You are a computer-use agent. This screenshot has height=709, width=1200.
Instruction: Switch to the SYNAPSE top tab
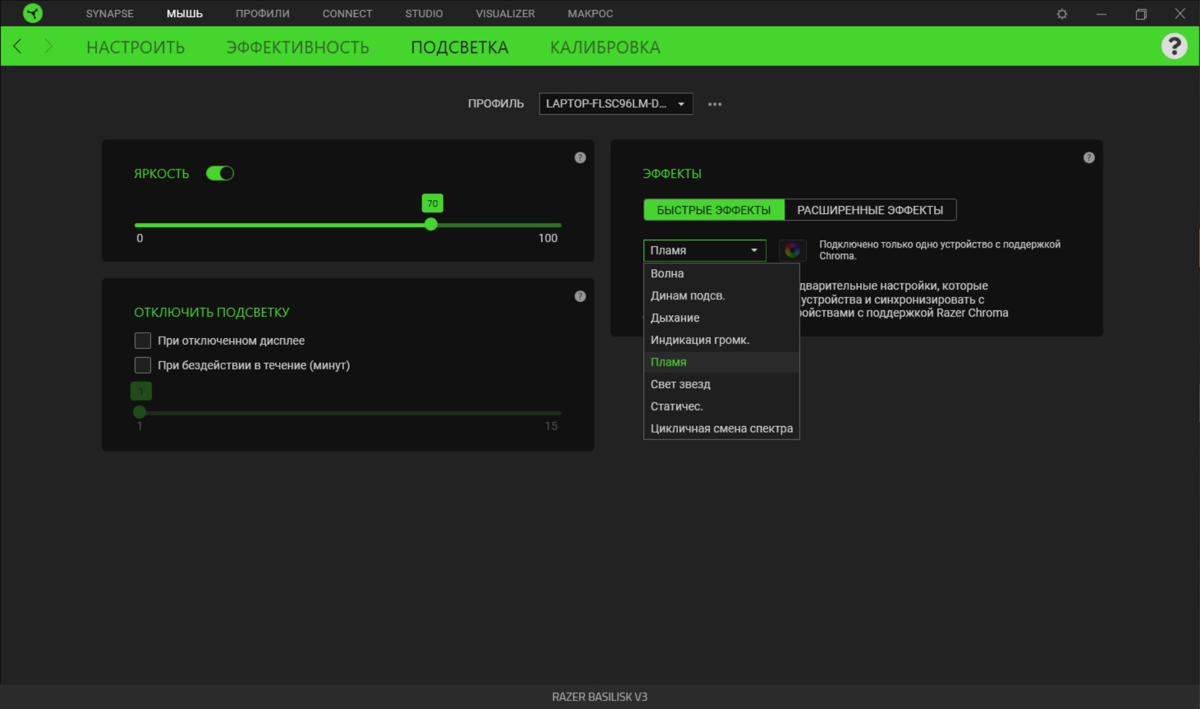coord(110,13)
